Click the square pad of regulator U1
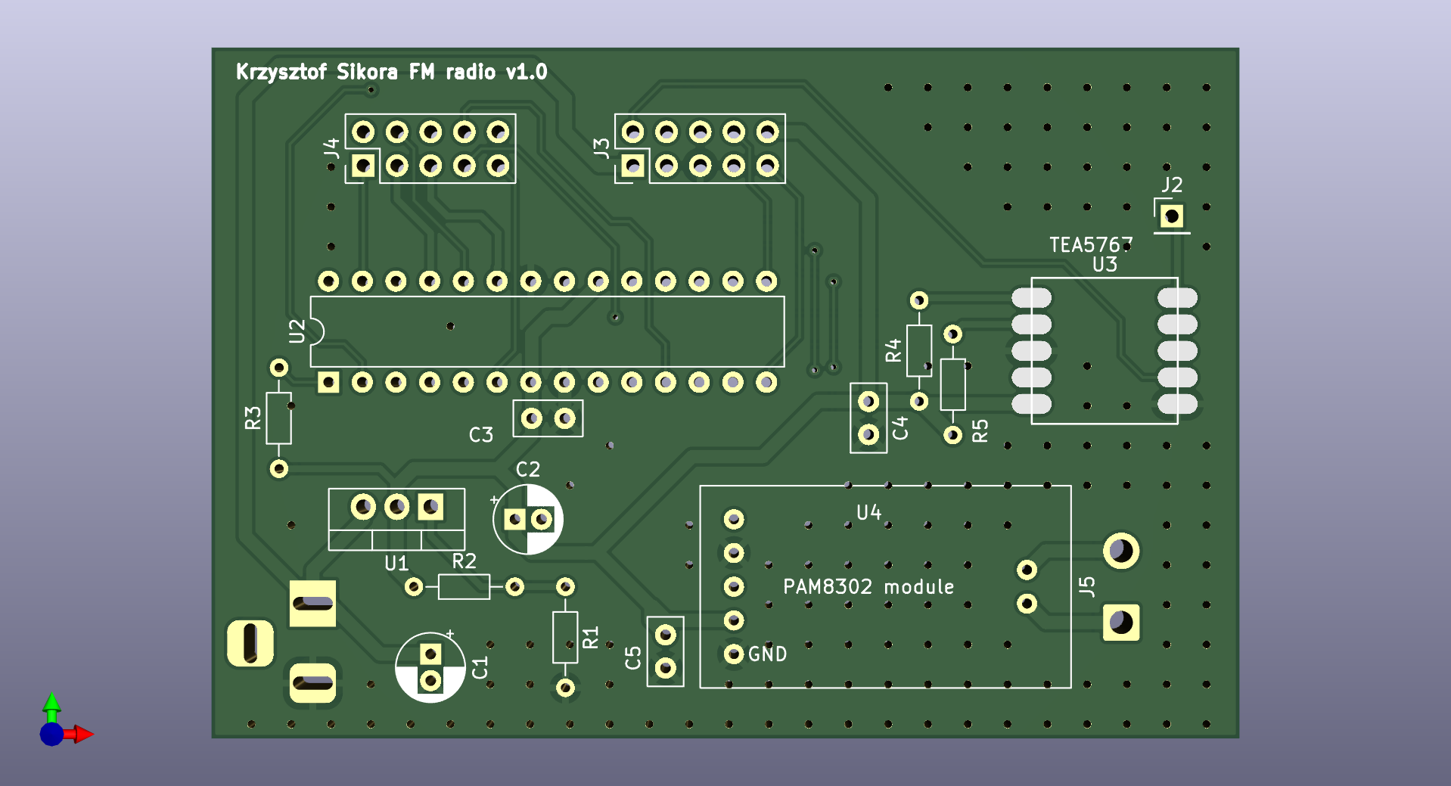Viewport: 1451px width, 786px height. click(x=430, y=507)
